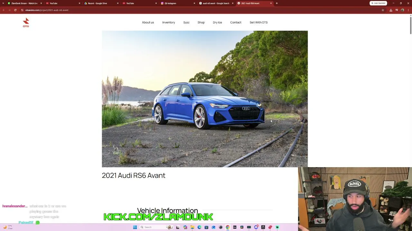
Task: Open the Dry Ice page
Action: [217, 22]
